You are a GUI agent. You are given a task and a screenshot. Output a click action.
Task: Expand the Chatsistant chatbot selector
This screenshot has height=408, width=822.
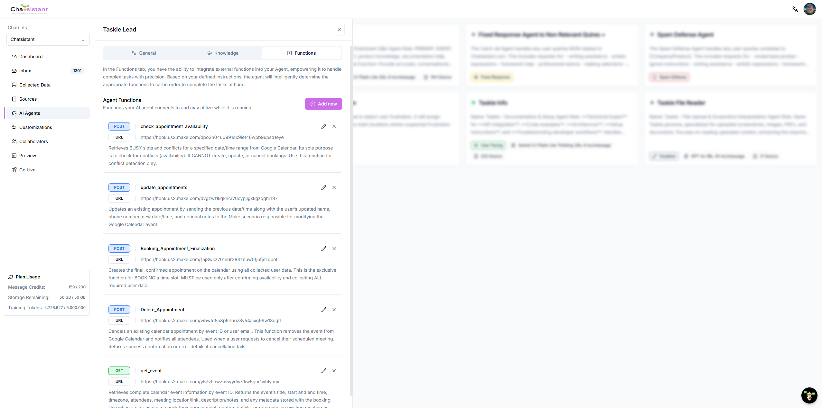point(48,39)
